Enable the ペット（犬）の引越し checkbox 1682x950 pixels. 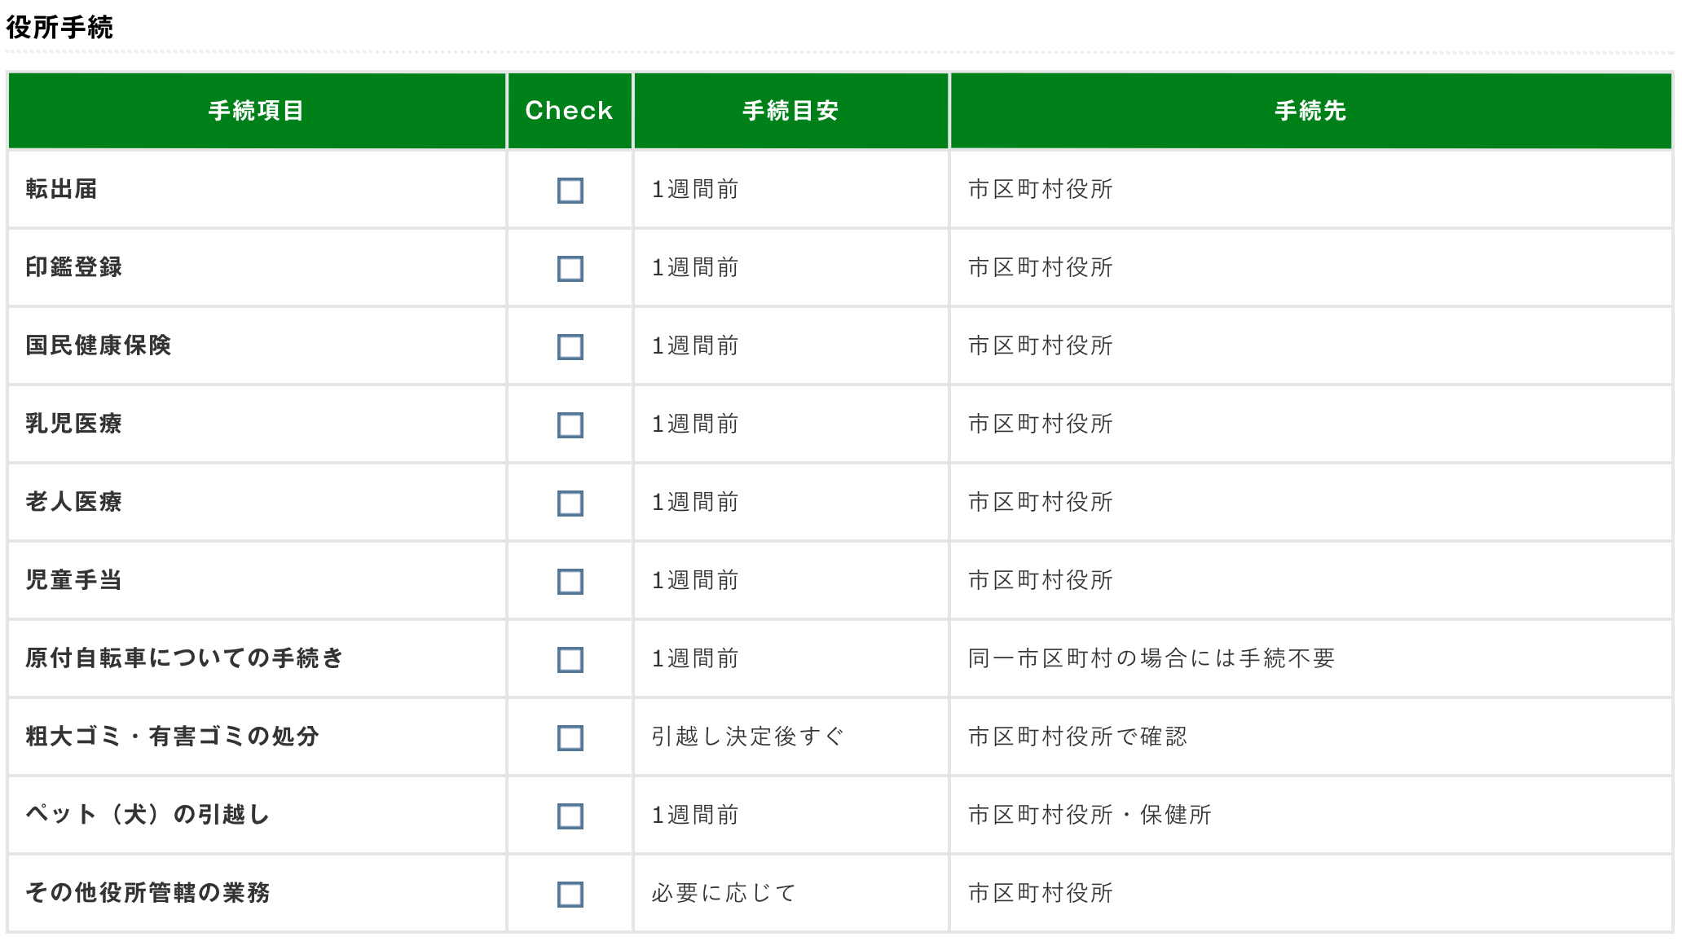coord(570,816)
